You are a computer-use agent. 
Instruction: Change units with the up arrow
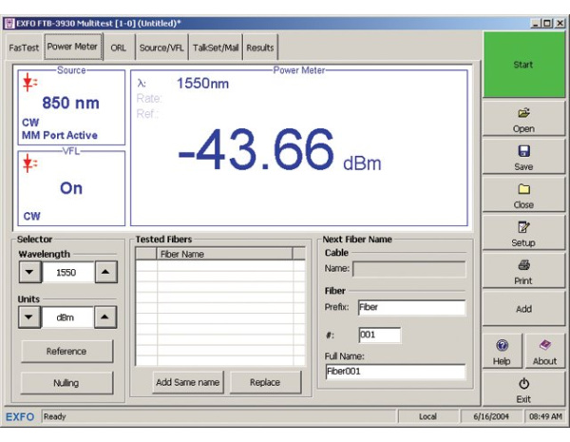point(106,318)
